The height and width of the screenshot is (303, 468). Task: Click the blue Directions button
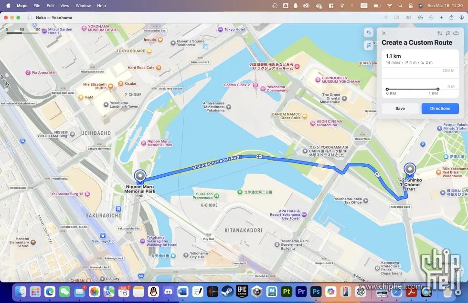(x=440, y=108)
